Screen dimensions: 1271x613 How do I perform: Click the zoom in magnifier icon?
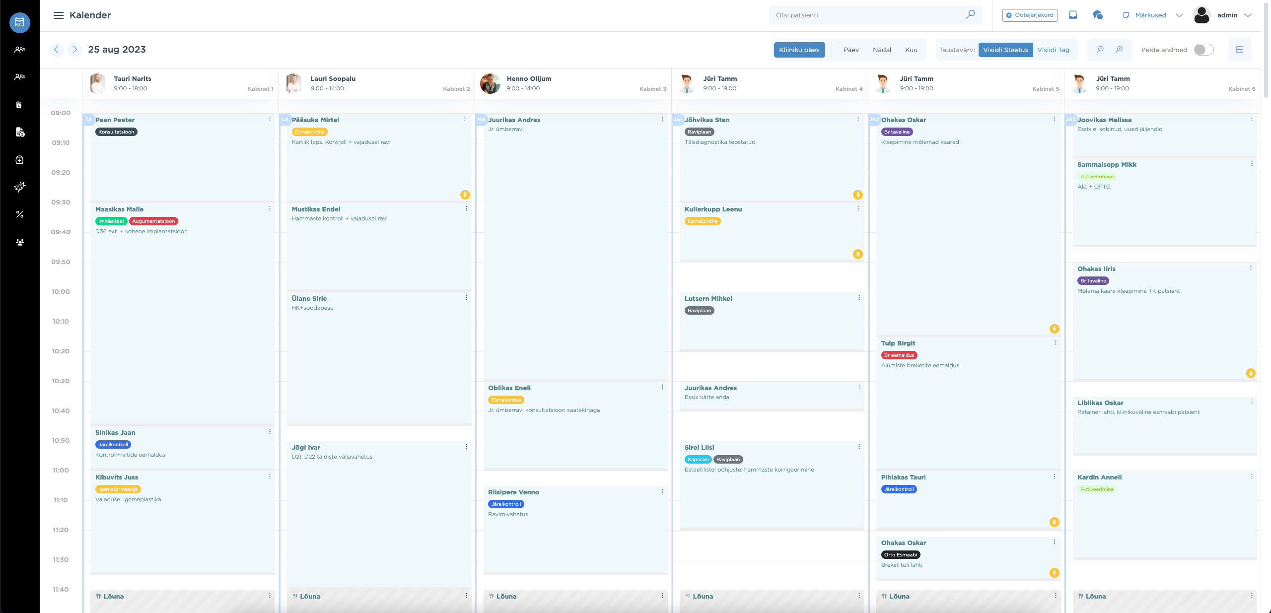pyautogui.click(x=1119, y=50)
